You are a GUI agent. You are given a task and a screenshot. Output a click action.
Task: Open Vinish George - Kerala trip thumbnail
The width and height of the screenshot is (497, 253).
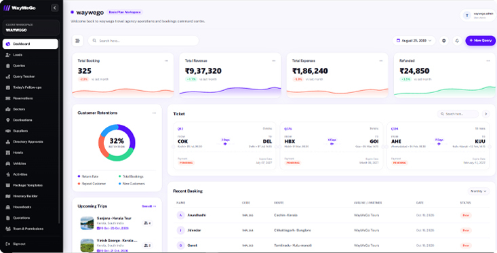87,246
